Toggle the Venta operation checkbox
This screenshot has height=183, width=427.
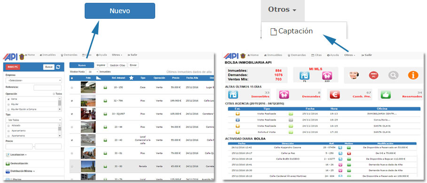point(8,99)
